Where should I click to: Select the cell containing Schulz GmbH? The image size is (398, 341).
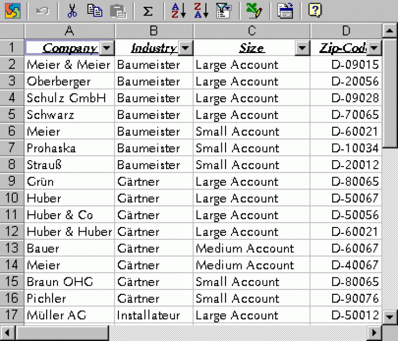[69, 98]
